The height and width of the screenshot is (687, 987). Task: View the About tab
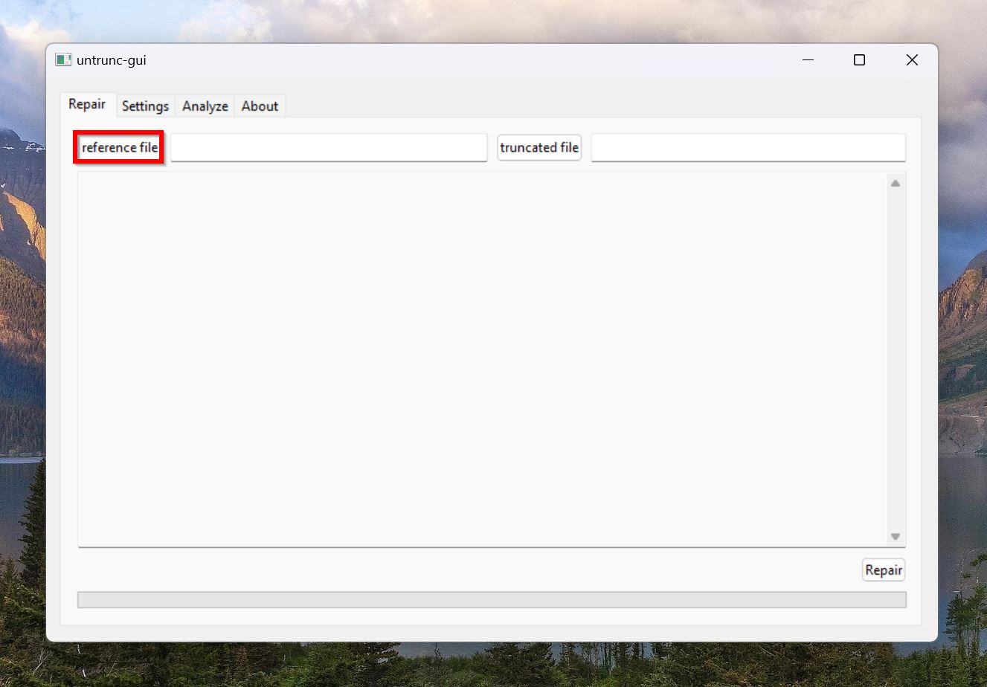click(259, 106)
